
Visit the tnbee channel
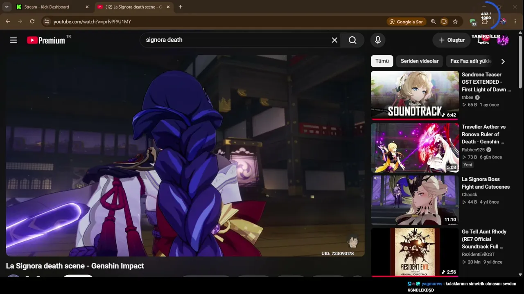468,98
